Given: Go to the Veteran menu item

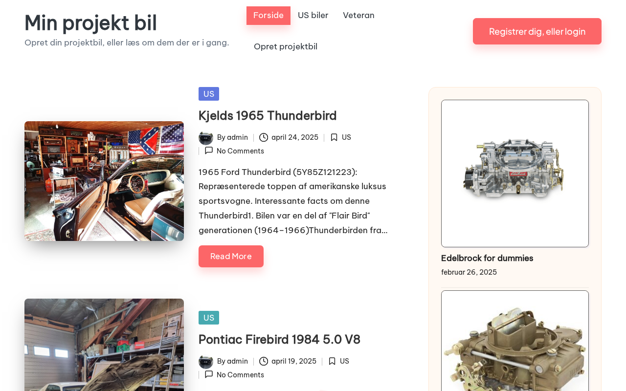Looking at the screenshot, I should point(358,15).
